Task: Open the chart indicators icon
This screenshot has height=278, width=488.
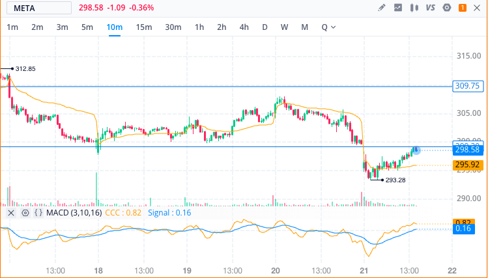Action: coord(397,8)
